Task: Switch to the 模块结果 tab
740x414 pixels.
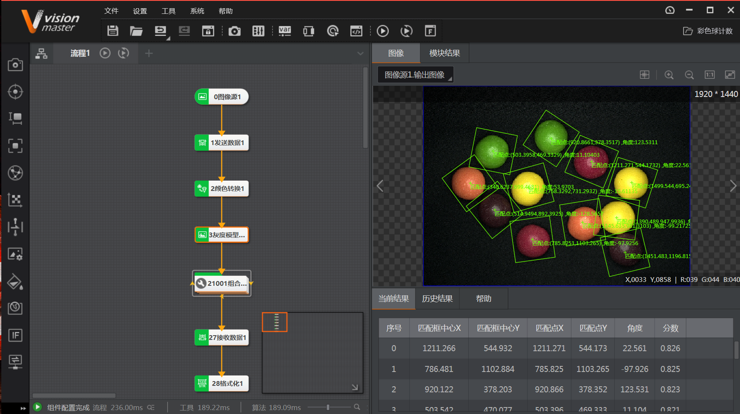Action: click(445, 53)
